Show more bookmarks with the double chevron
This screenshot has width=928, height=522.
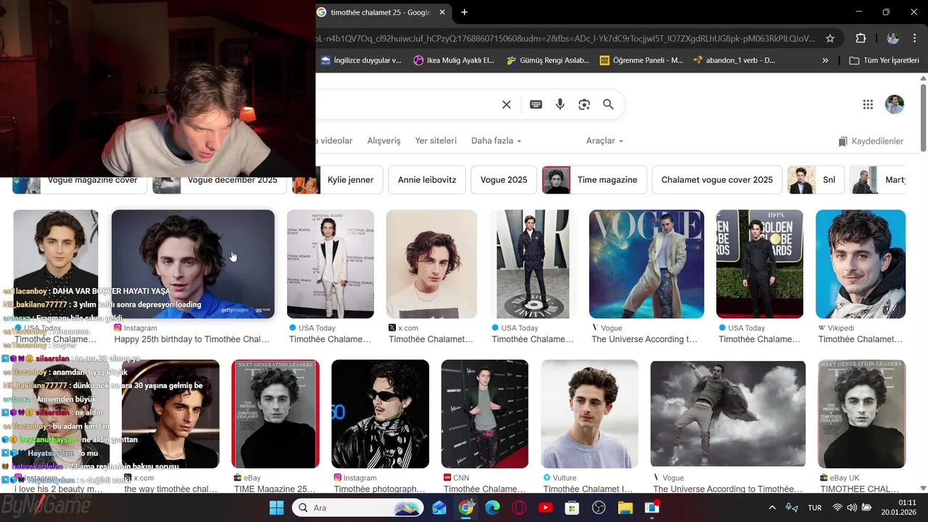click(825, 60)
